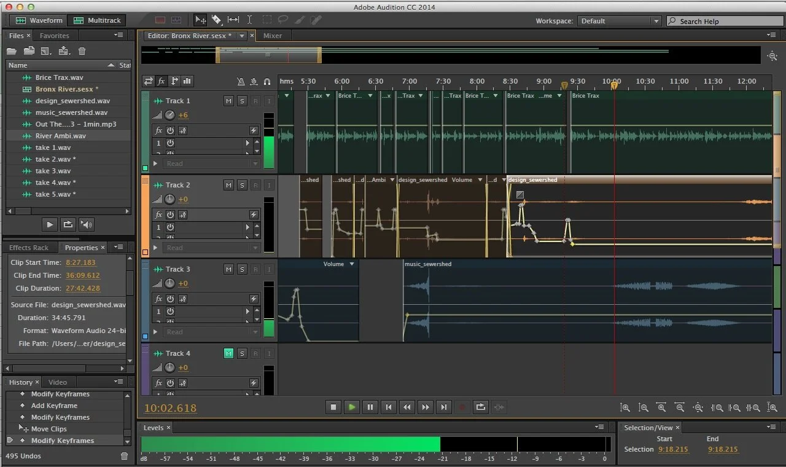Click Zoom to Selection icon at far right

(772, 407)
